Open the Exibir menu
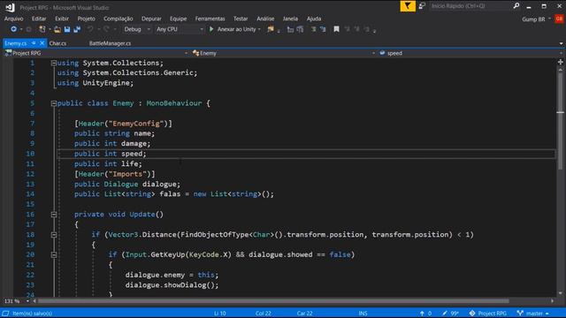 pyautogui.click(x=62, y=19)
